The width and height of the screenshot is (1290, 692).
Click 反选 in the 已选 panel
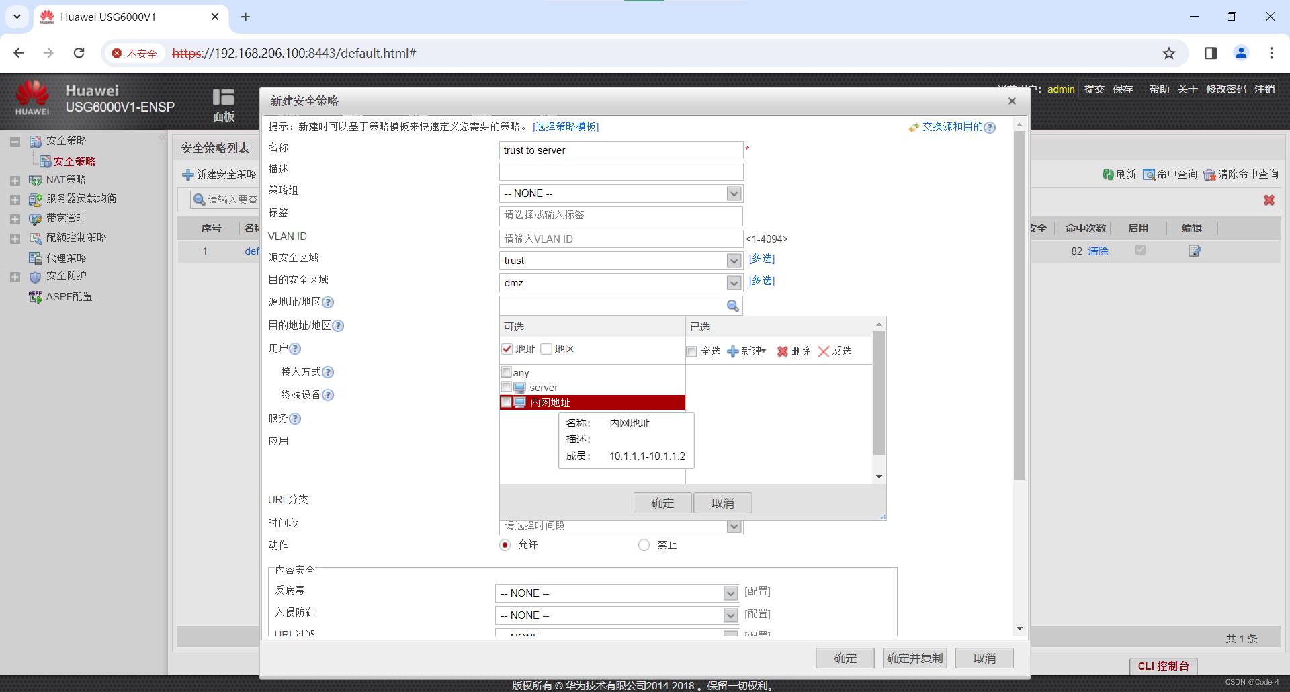[835, 351]
